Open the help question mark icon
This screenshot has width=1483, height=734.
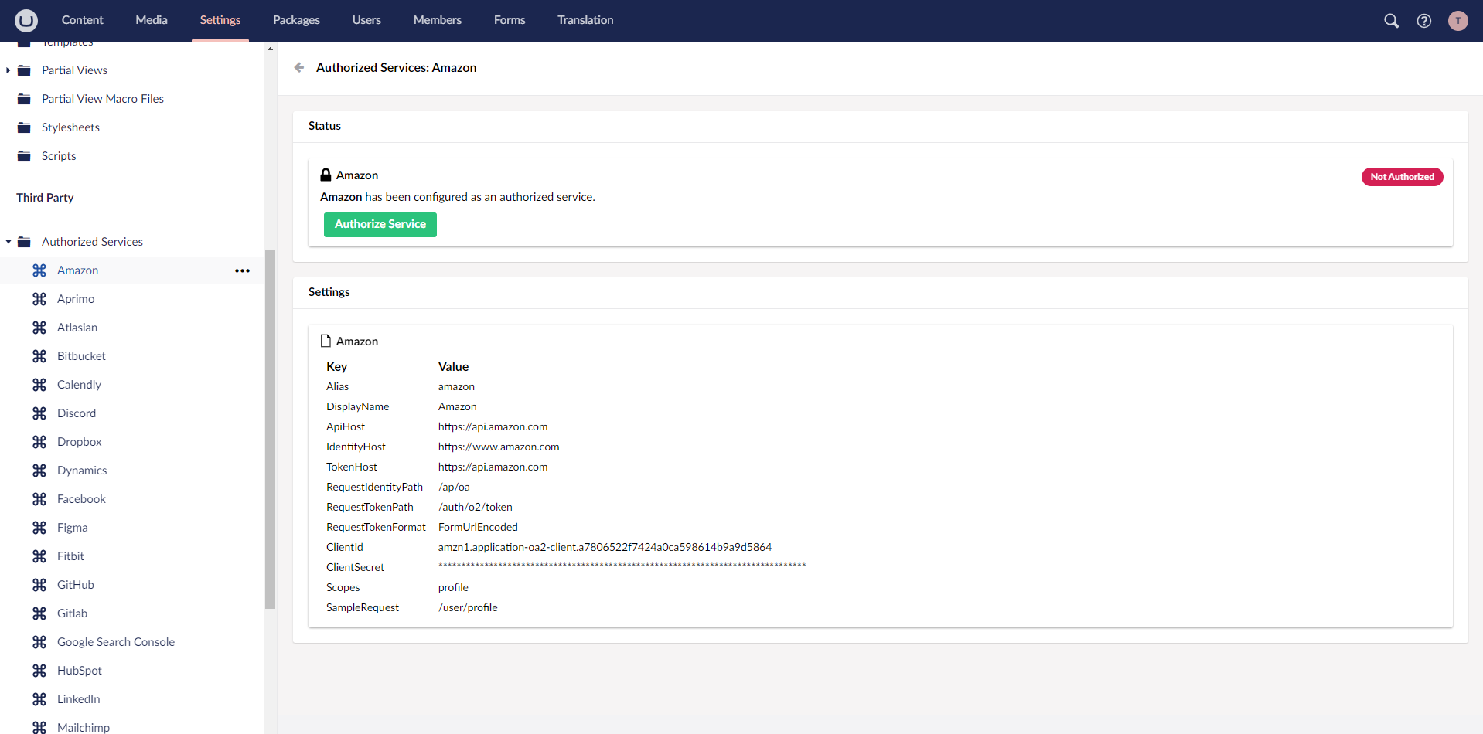pos(1424,21)
